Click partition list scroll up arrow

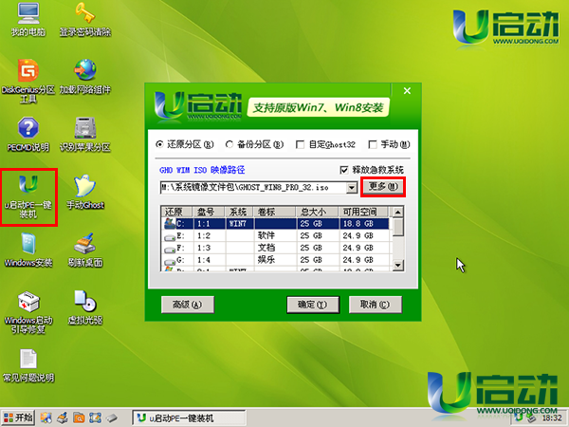[x=398, y=212]
